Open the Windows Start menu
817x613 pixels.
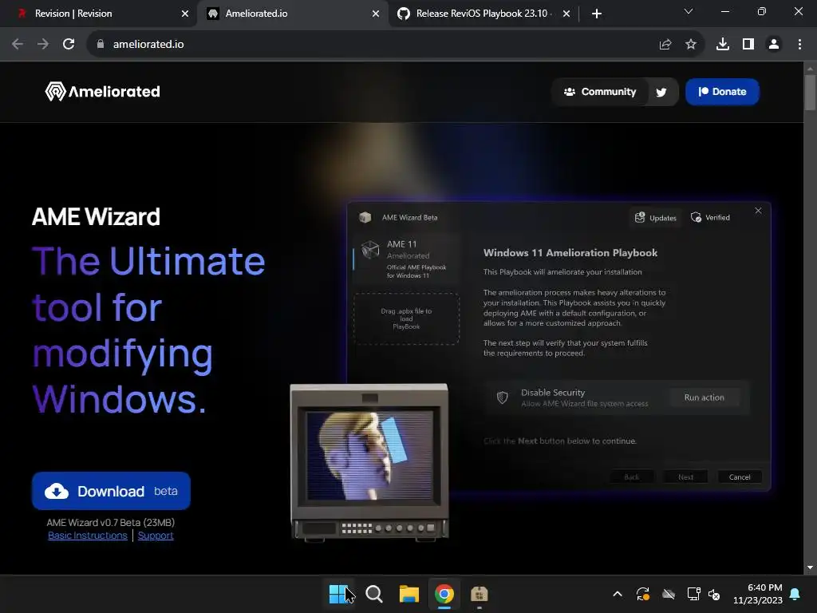(x=338, y=594)
